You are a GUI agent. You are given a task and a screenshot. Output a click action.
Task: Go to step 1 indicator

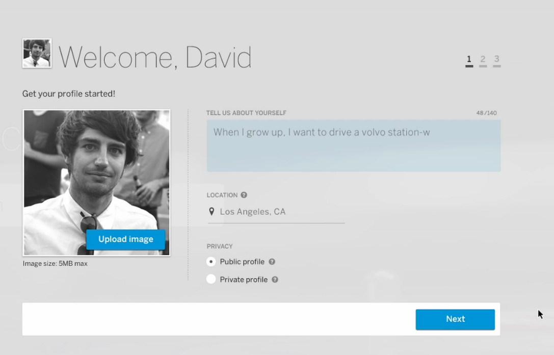click(469, 61)
